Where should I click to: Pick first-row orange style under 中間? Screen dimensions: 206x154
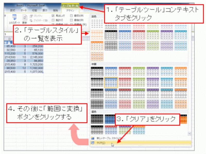[181, 72]
